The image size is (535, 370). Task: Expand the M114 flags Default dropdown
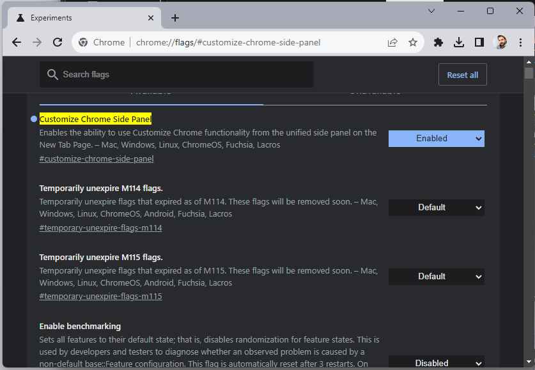tap(436, 208)
